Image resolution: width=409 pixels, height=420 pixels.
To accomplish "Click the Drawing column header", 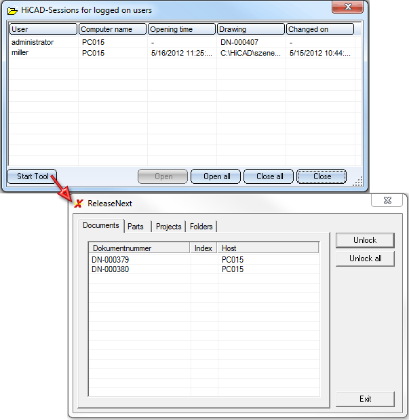I will 251,29.
